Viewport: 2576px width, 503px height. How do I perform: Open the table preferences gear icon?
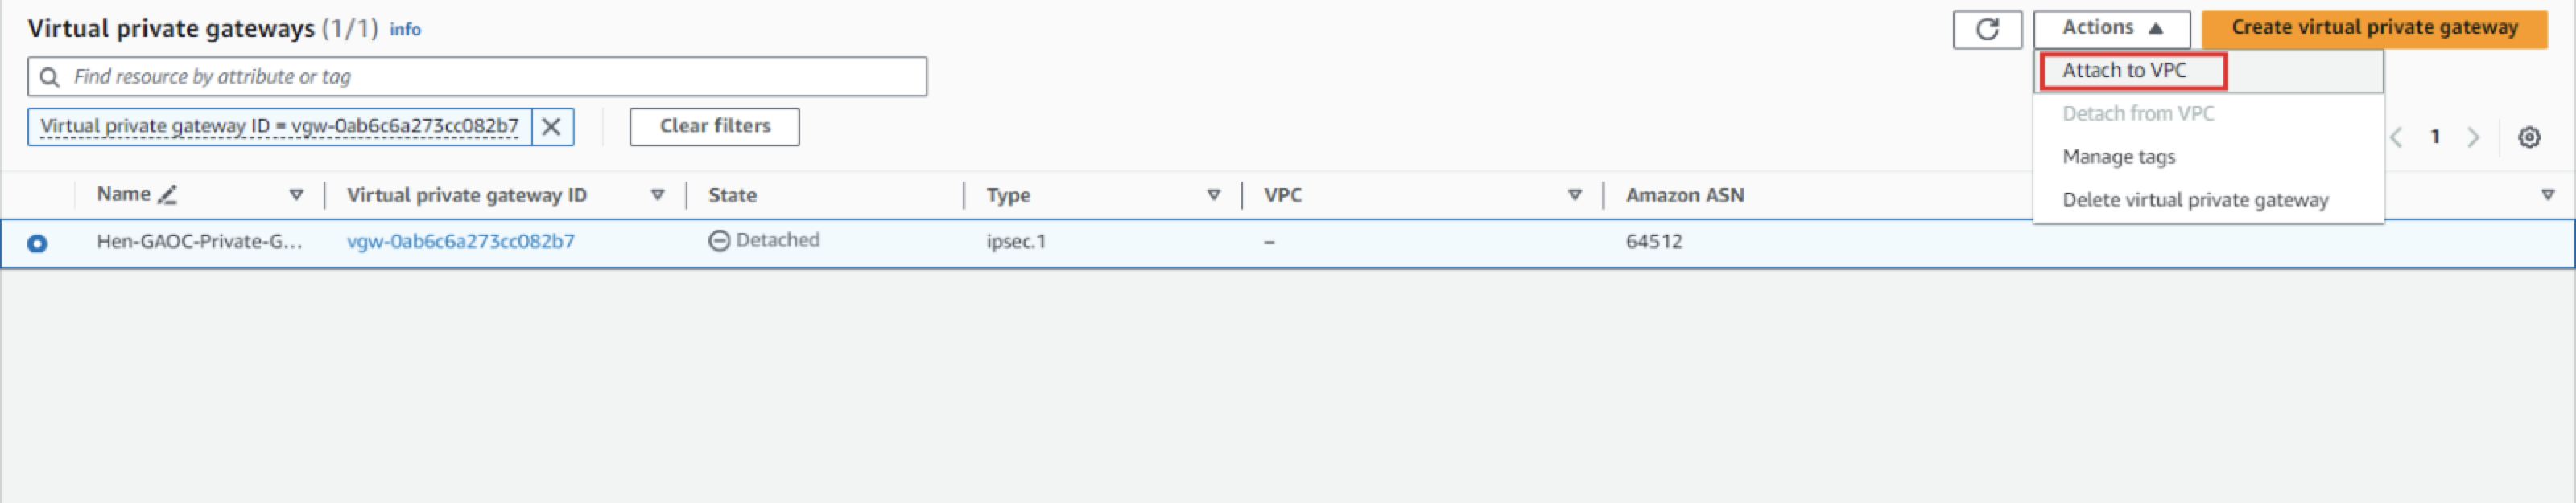pyautogui.click(x=2528, y=137)
